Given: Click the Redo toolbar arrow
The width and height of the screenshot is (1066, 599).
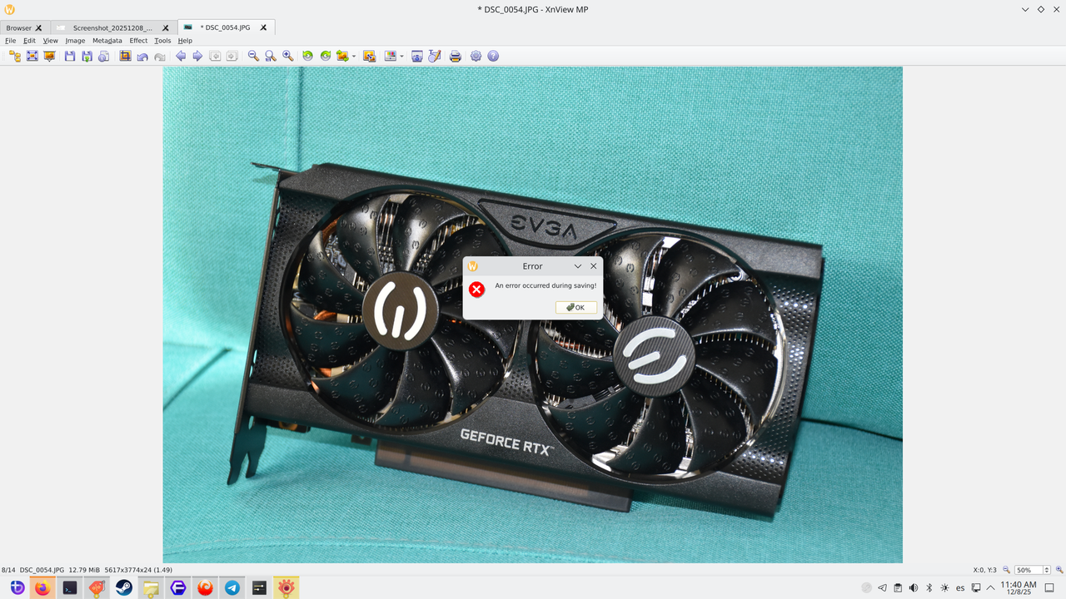Looking at the screenshot, I should (x=159, y=56).
